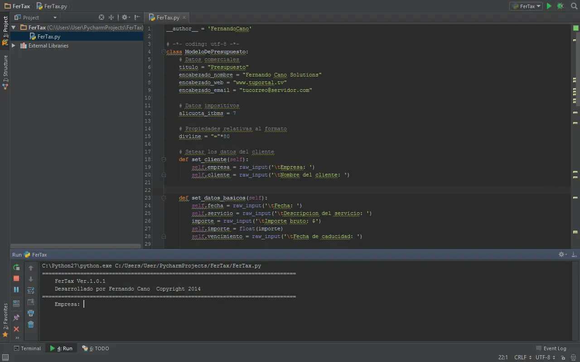Open the 7: Structure side tab
This screenshot has height=362, width=580.
tap(5, 71)
